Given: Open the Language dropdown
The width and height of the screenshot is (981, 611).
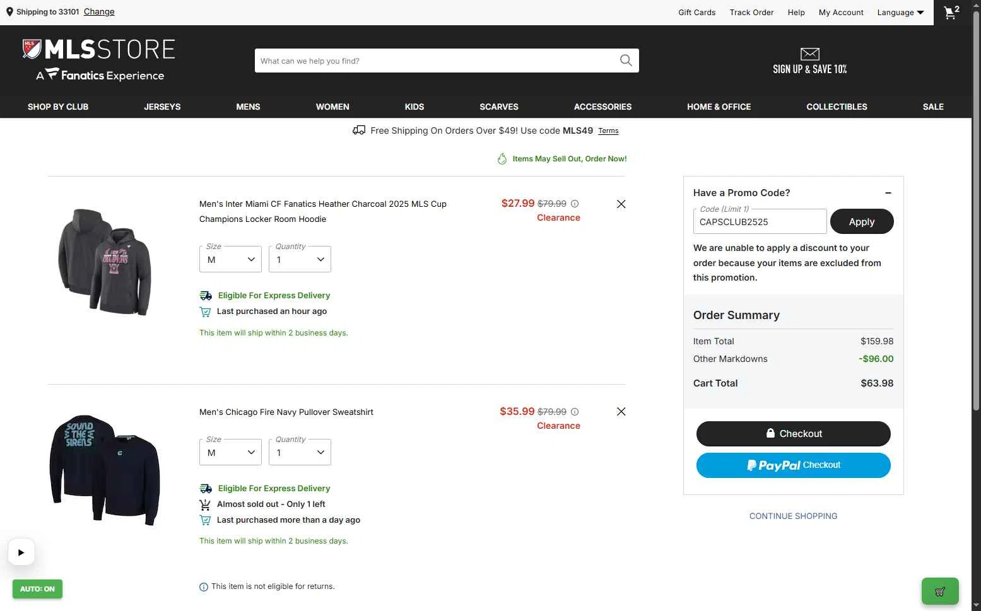Looking at the screenshot, I should pyautogui.click(x=900, y=13).
